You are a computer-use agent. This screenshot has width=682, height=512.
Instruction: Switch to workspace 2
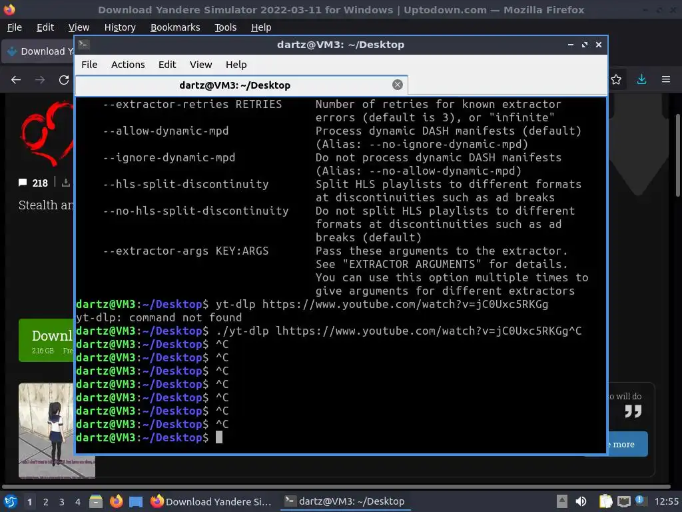pos(46,502)
